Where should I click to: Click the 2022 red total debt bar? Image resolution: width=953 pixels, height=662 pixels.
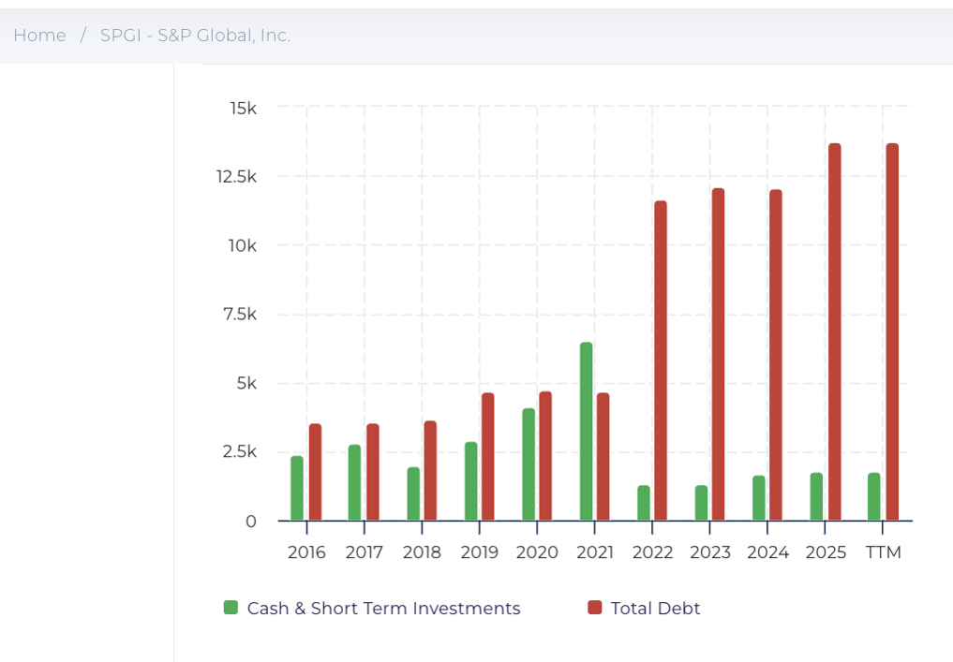click(x=661, y=360)
